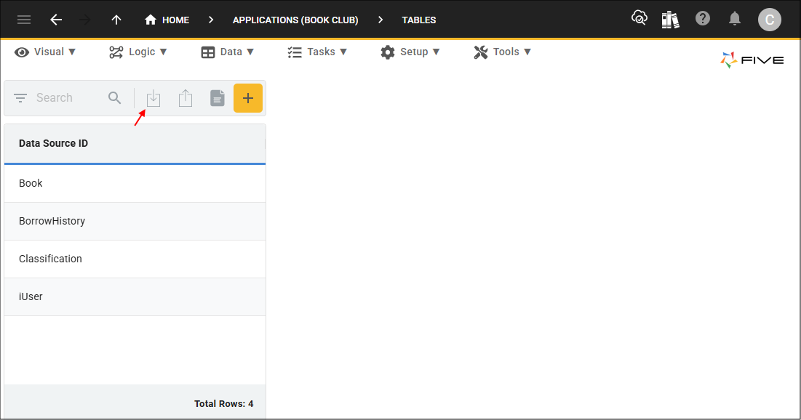Screen dimensions: 801x420
Task: Open the user avatar C
Action: coord(769,20)
